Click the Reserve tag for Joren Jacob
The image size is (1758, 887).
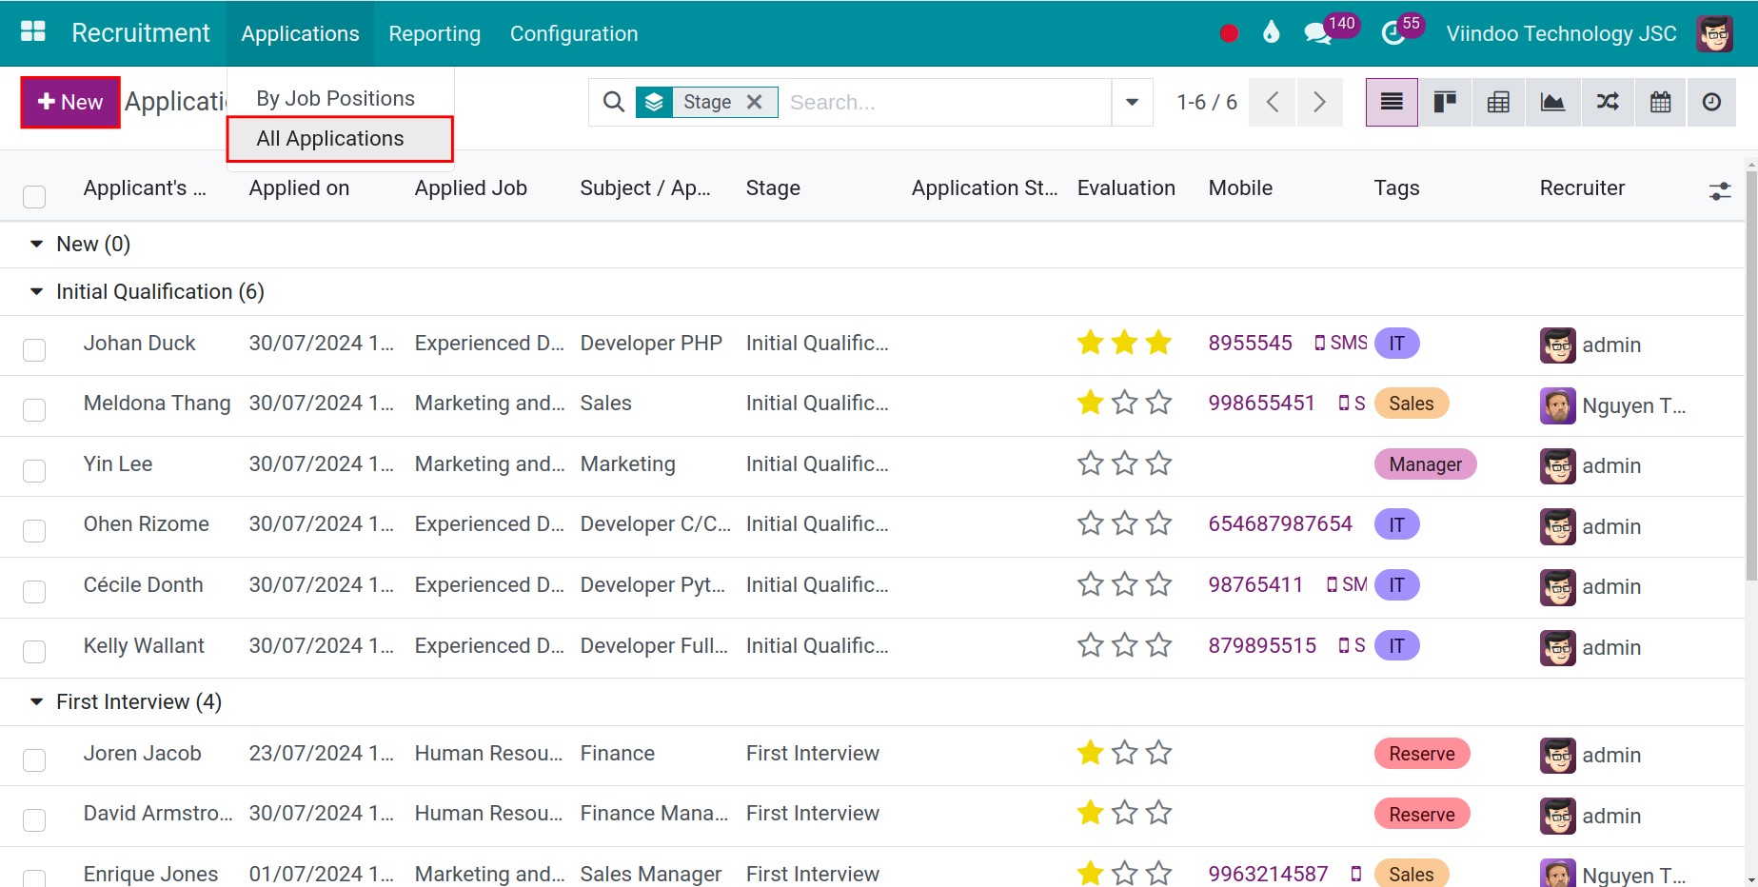tap(1422, 754)
